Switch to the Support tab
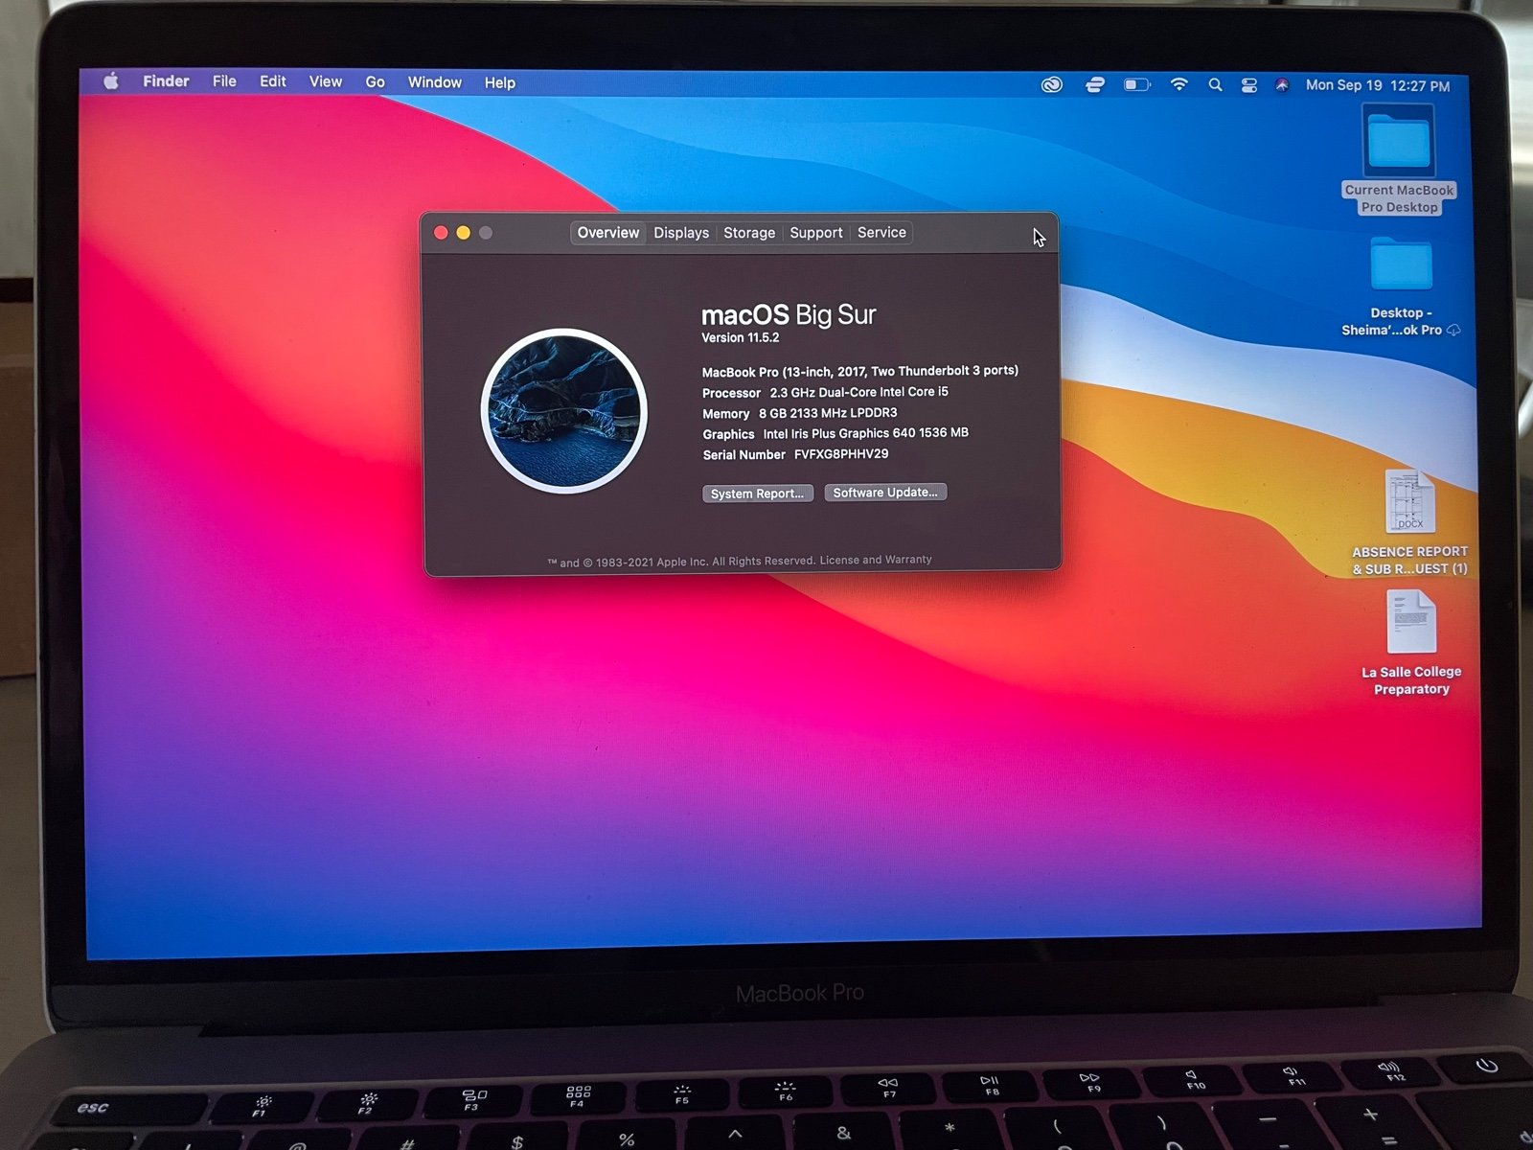The image size is (1533, 1150). pos(816,233)
